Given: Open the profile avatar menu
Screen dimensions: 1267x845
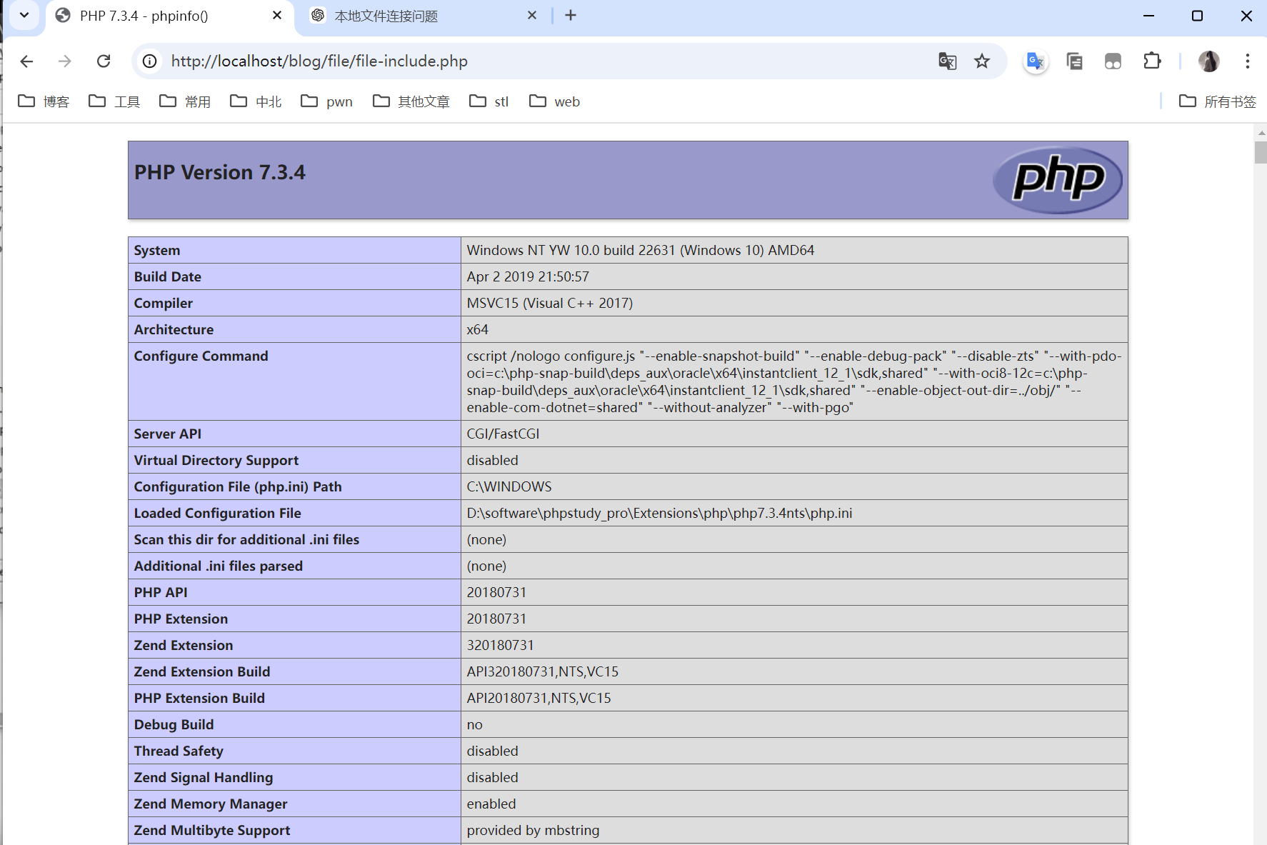Looking at the screenshot, I should click(1208, 61).
